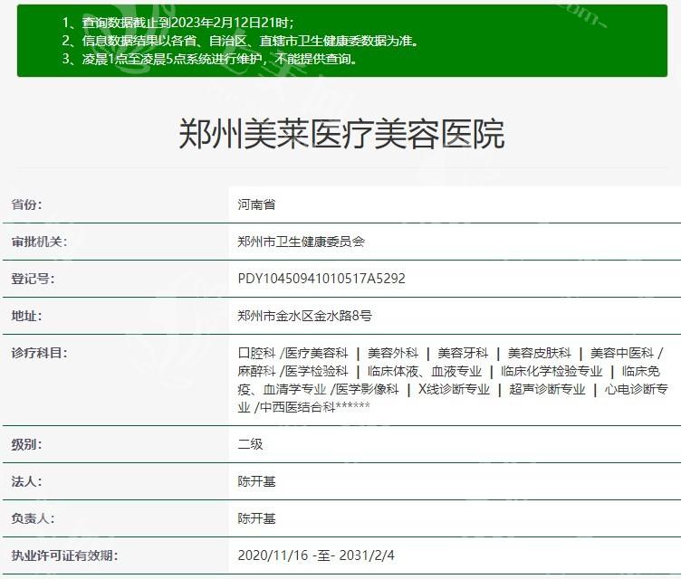This screenshot has height=579, width=681.
Task: Click 中西医结合科 in departments
Action: point(298,407)
